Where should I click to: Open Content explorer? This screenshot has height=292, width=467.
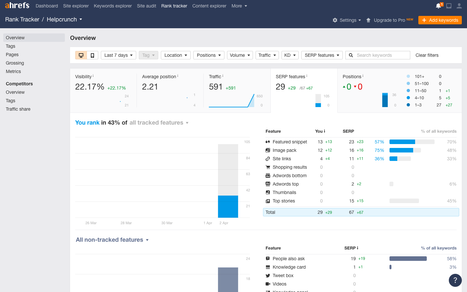coord(209,6)
